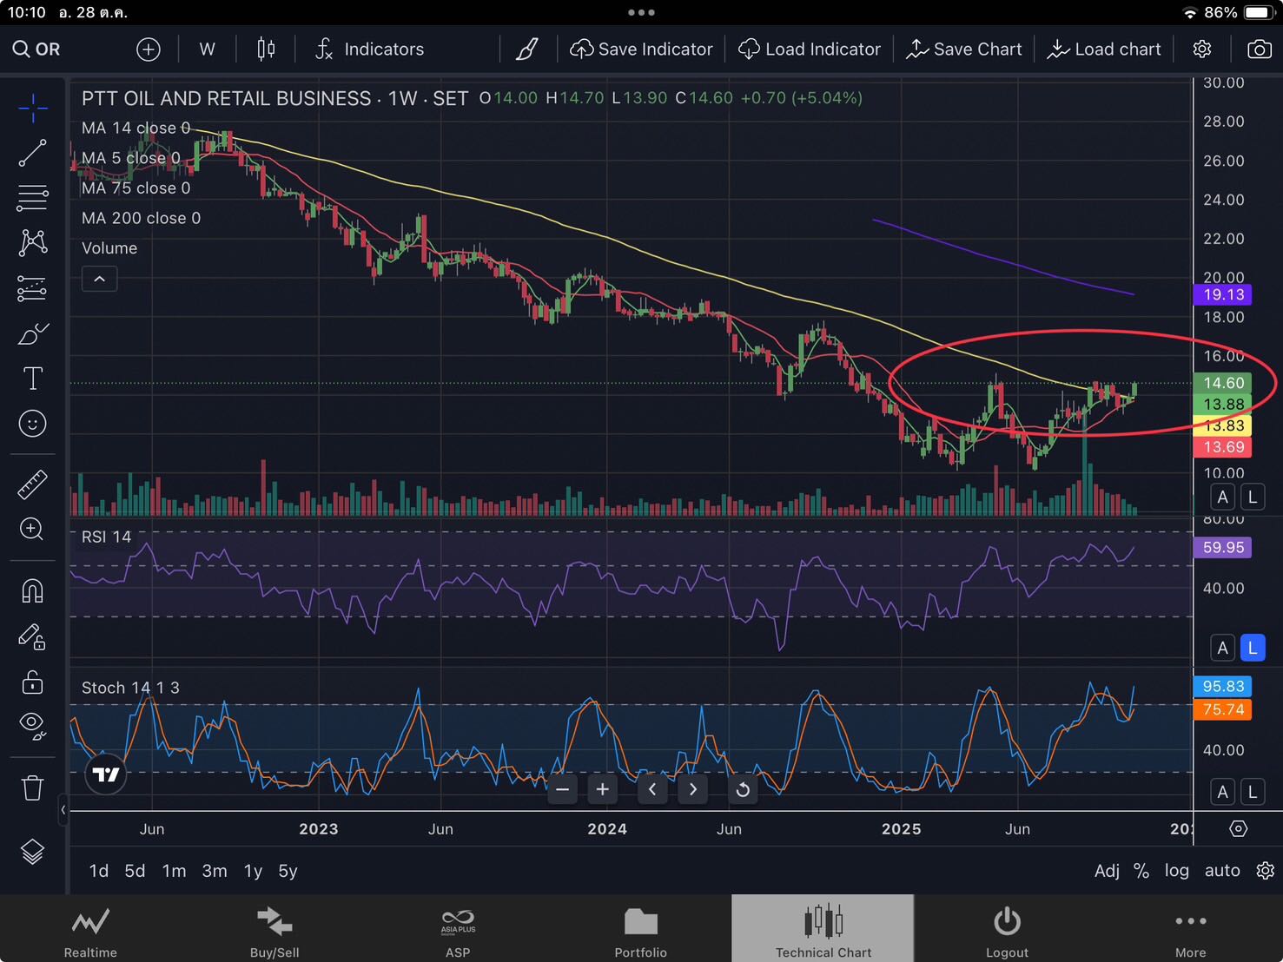Open the forecasting and position tools
Screen dimensions: 1283x962
point(33,288)
